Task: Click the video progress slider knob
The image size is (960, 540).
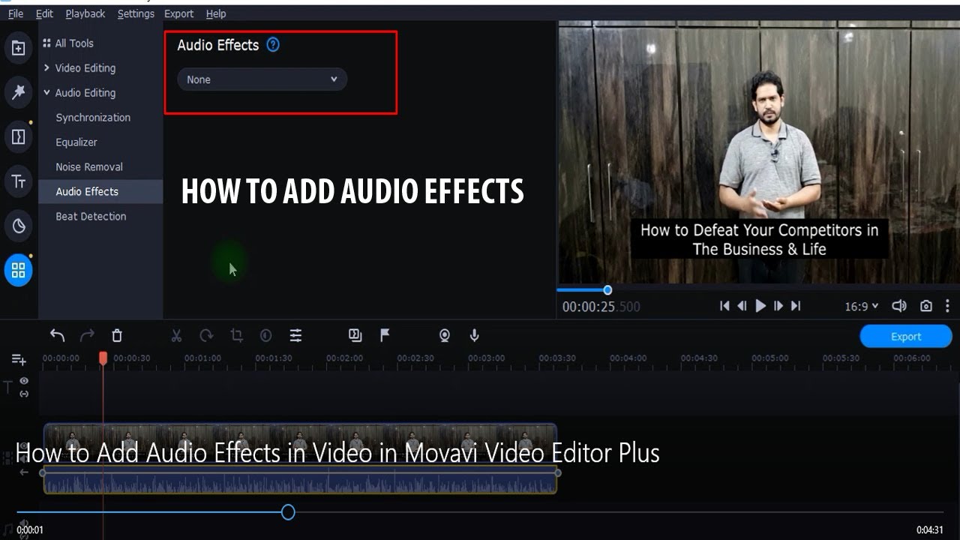Action: [288, 512]
